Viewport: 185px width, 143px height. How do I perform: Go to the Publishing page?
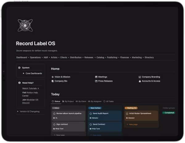click(112, 58)
